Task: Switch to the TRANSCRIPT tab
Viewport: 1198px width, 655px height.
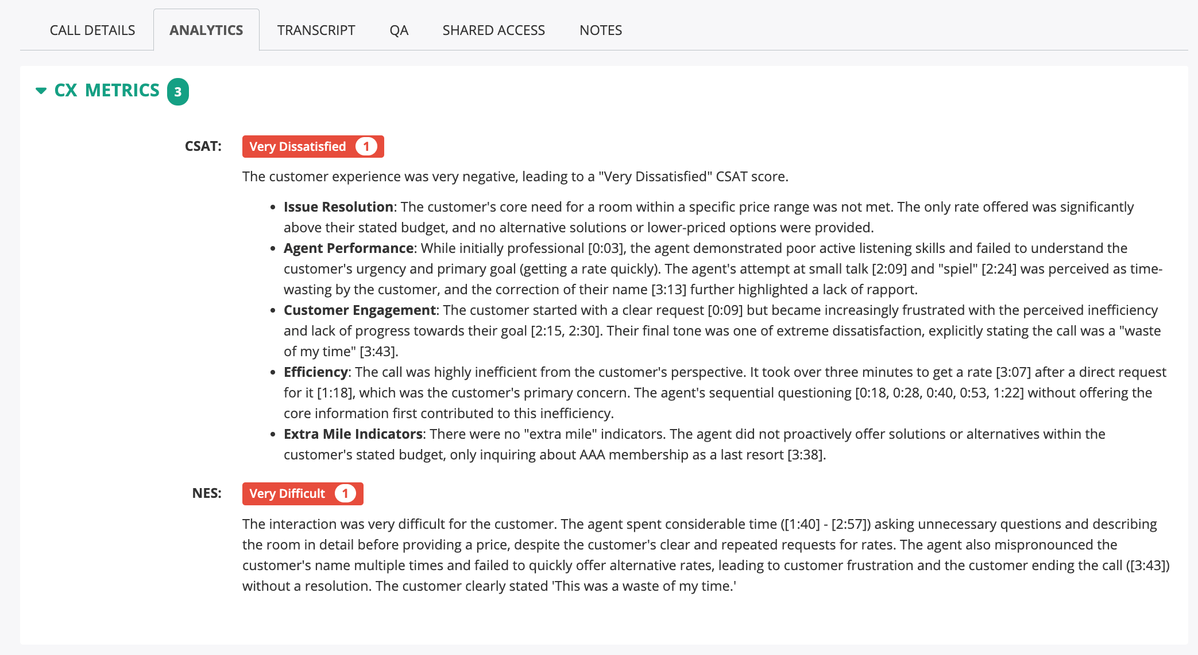Action: tap(316, 30)
